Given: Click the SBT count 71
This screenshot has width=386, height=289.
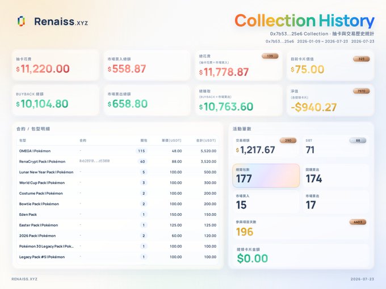Looking at the screenshot, I should coord(310,150).
